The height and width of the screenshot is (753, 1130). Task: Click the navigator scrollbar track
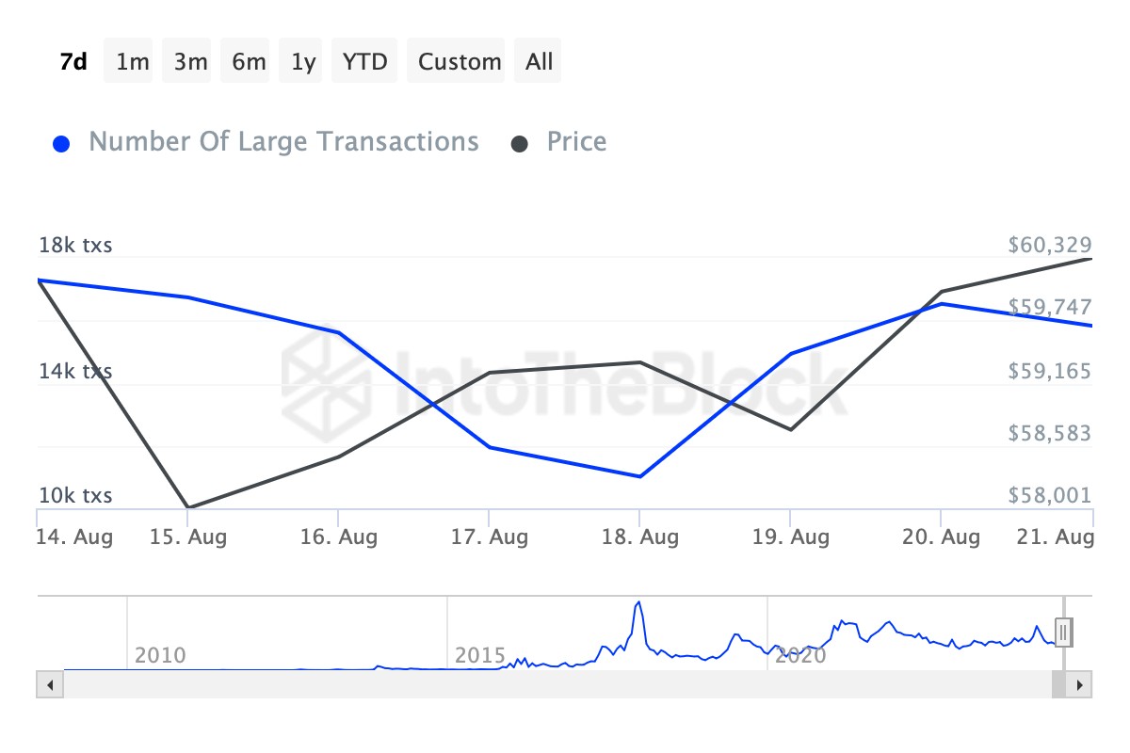565,684
